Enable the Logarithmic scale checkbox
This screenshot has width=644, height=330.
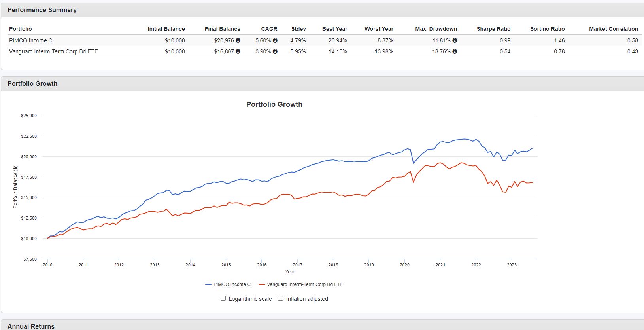223,298
